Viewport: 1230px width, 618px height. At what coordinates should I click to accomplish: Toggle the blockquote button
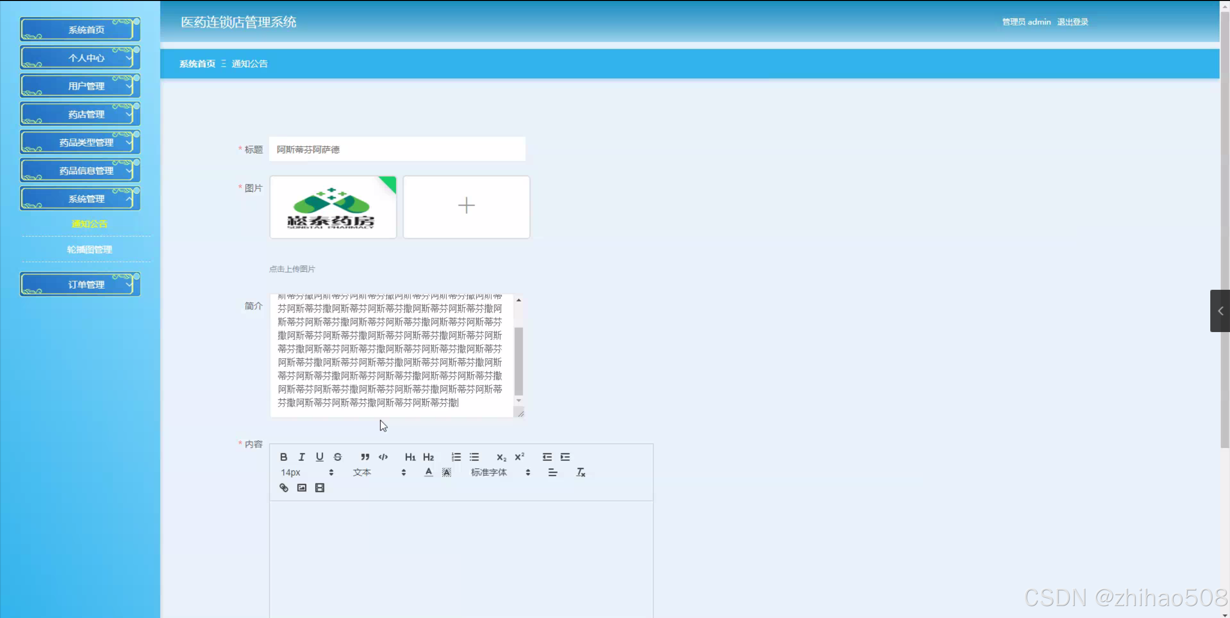point(365,457)
